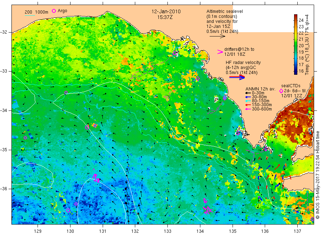Click the IMOS copyright timestamp text

(x=318, y=175)
